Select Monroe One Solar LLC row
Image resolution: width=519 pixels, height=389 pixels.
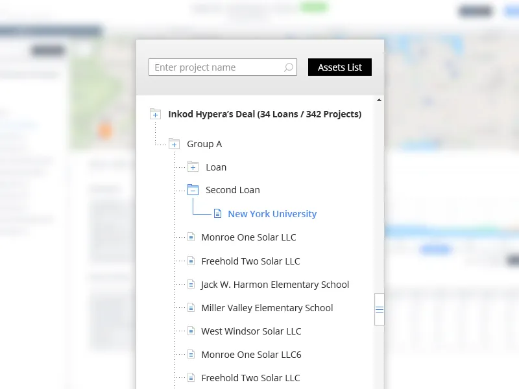[x=248, y=237]
